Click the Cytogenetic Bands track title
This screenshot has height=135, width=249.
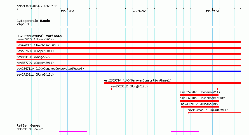(x=33, y=21)
